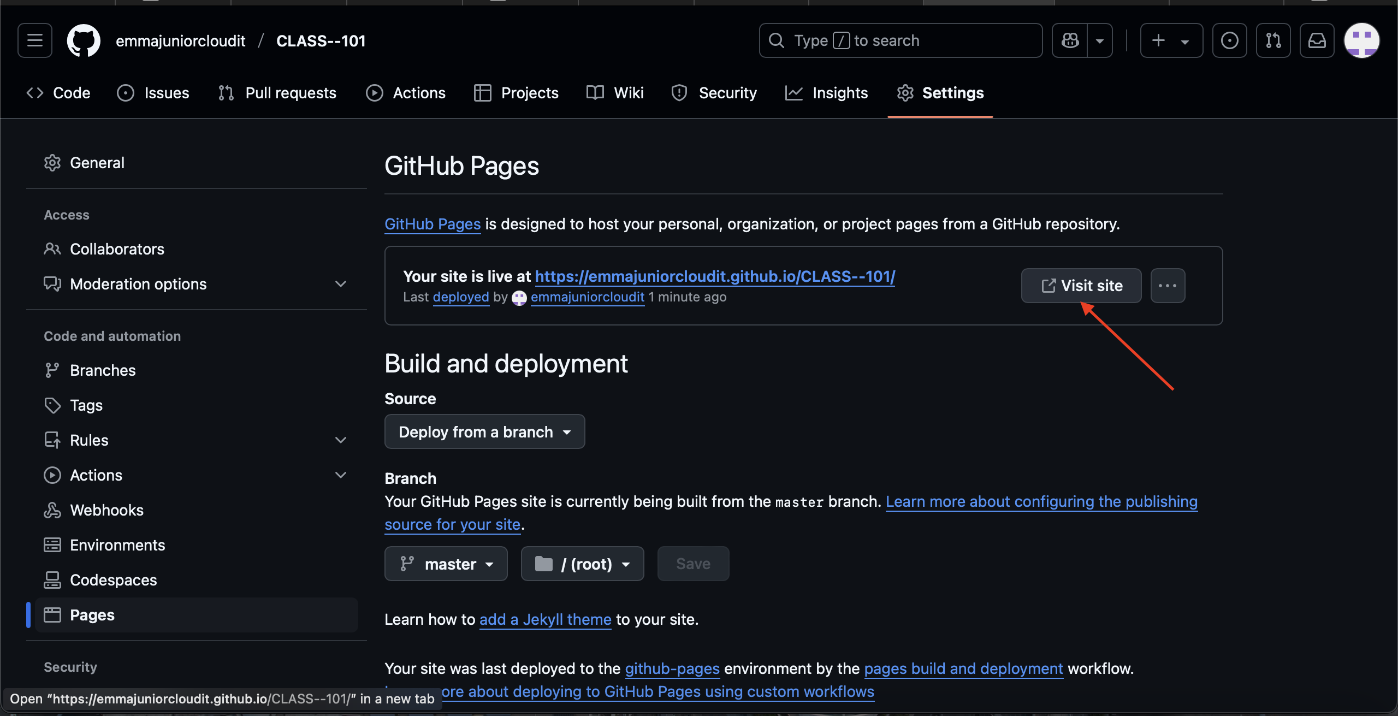
Task: Open Tags settings in sidebar
Action: point(197,405)
